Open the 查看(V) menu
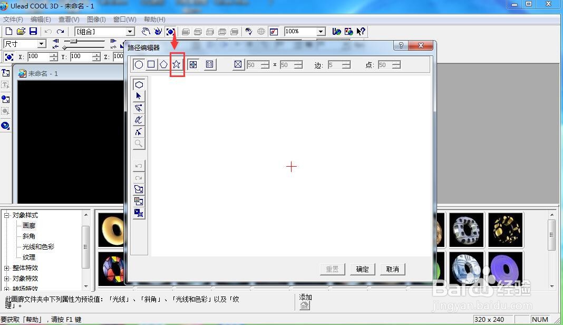The image size is (563, 325). pos(69,20)
